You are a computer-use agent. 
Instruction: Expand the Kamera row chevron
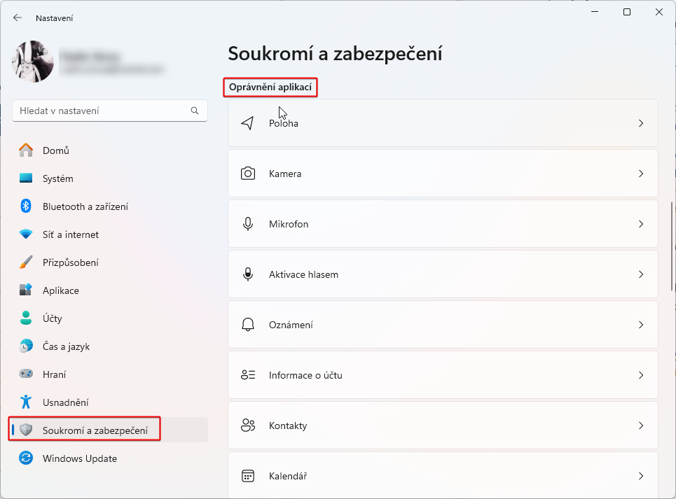(x=641, y=173)
